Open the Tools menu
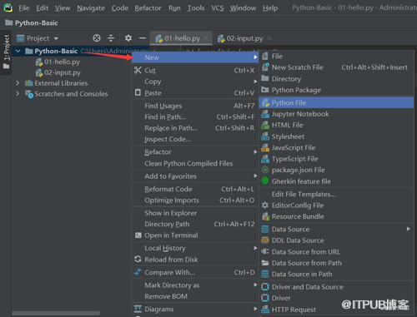Screen dimensions: 417x317 click(196, 8)
